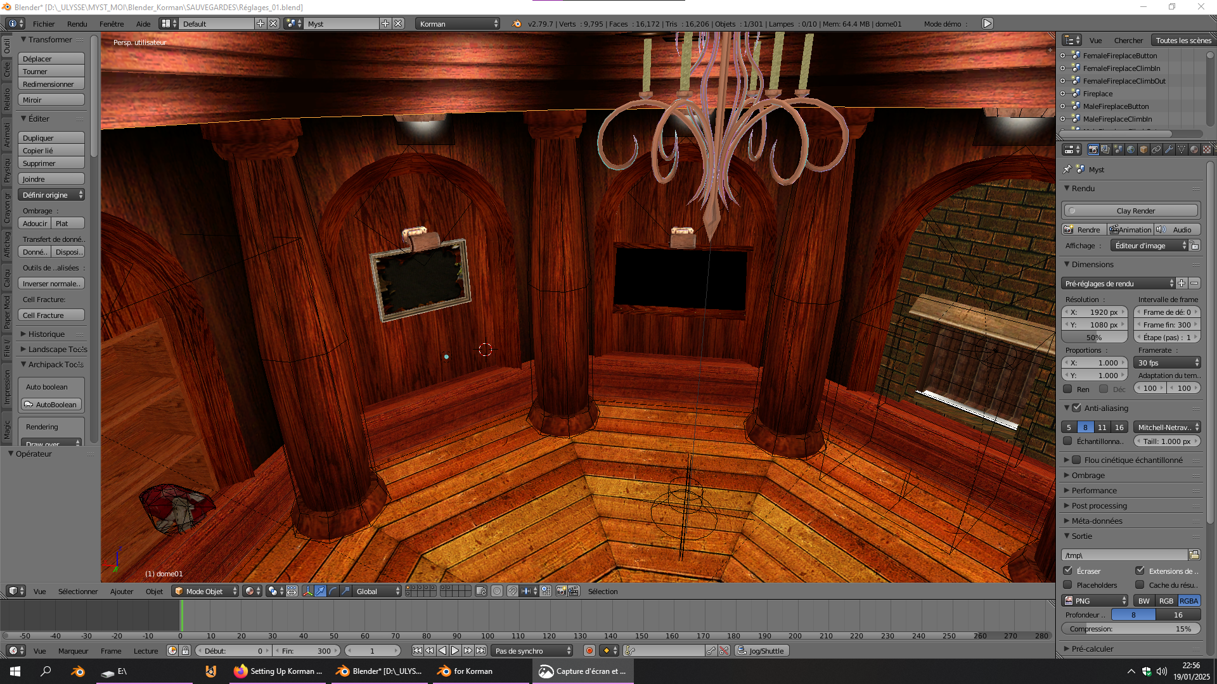
Task: Open the Global orientation dropdown
Action: pyautogui.click(x=378, y=591)
